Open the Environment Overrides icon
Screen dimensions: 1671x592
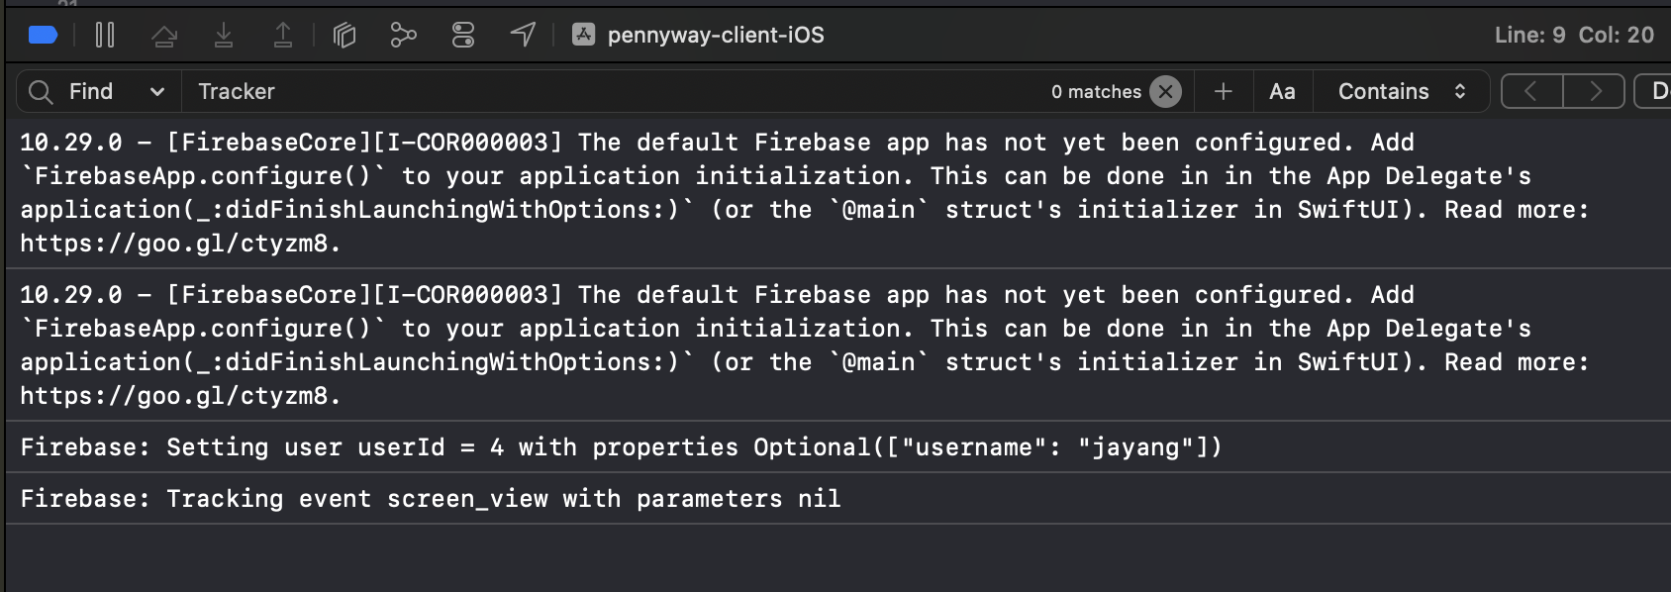[463, 36]
